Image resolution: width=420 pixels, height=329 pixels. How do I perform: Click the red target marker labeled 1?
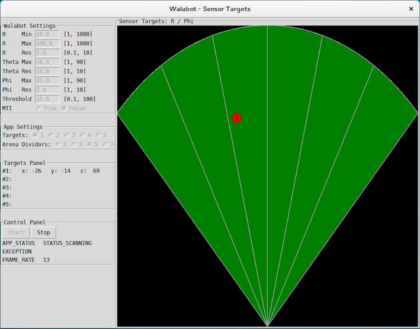click(x=237, y=118)
